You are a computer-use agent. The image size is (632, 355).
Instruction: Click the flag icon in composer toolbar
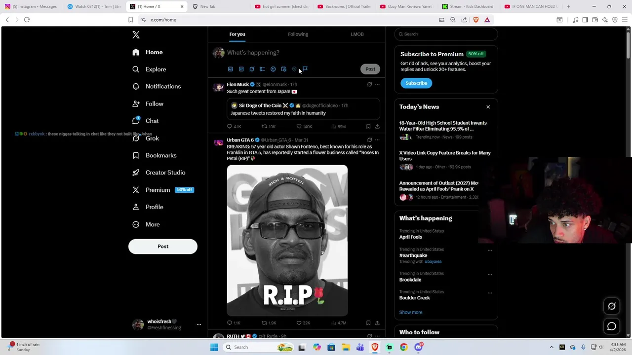(x=305, y=69)
